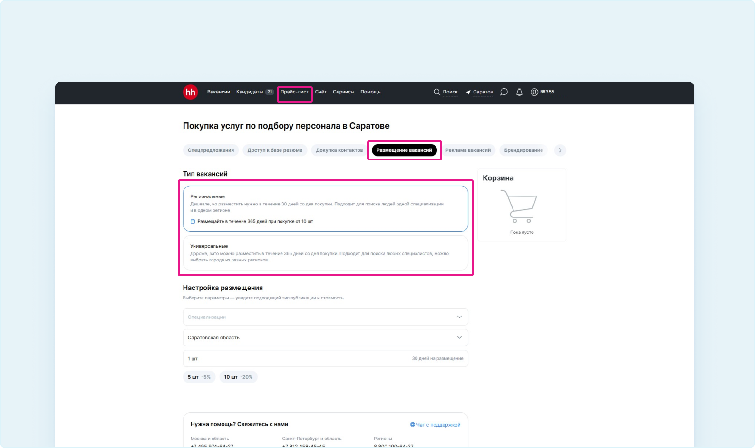
Task: Click the empty cart icon
Action: pos(519,206)
